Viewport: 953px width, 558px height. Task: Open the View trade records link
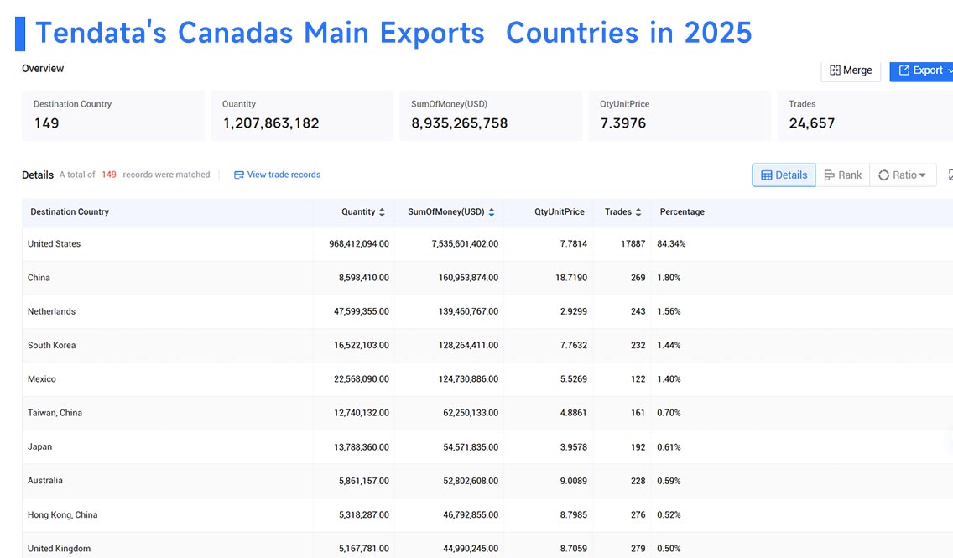click(x=277, y=175)
